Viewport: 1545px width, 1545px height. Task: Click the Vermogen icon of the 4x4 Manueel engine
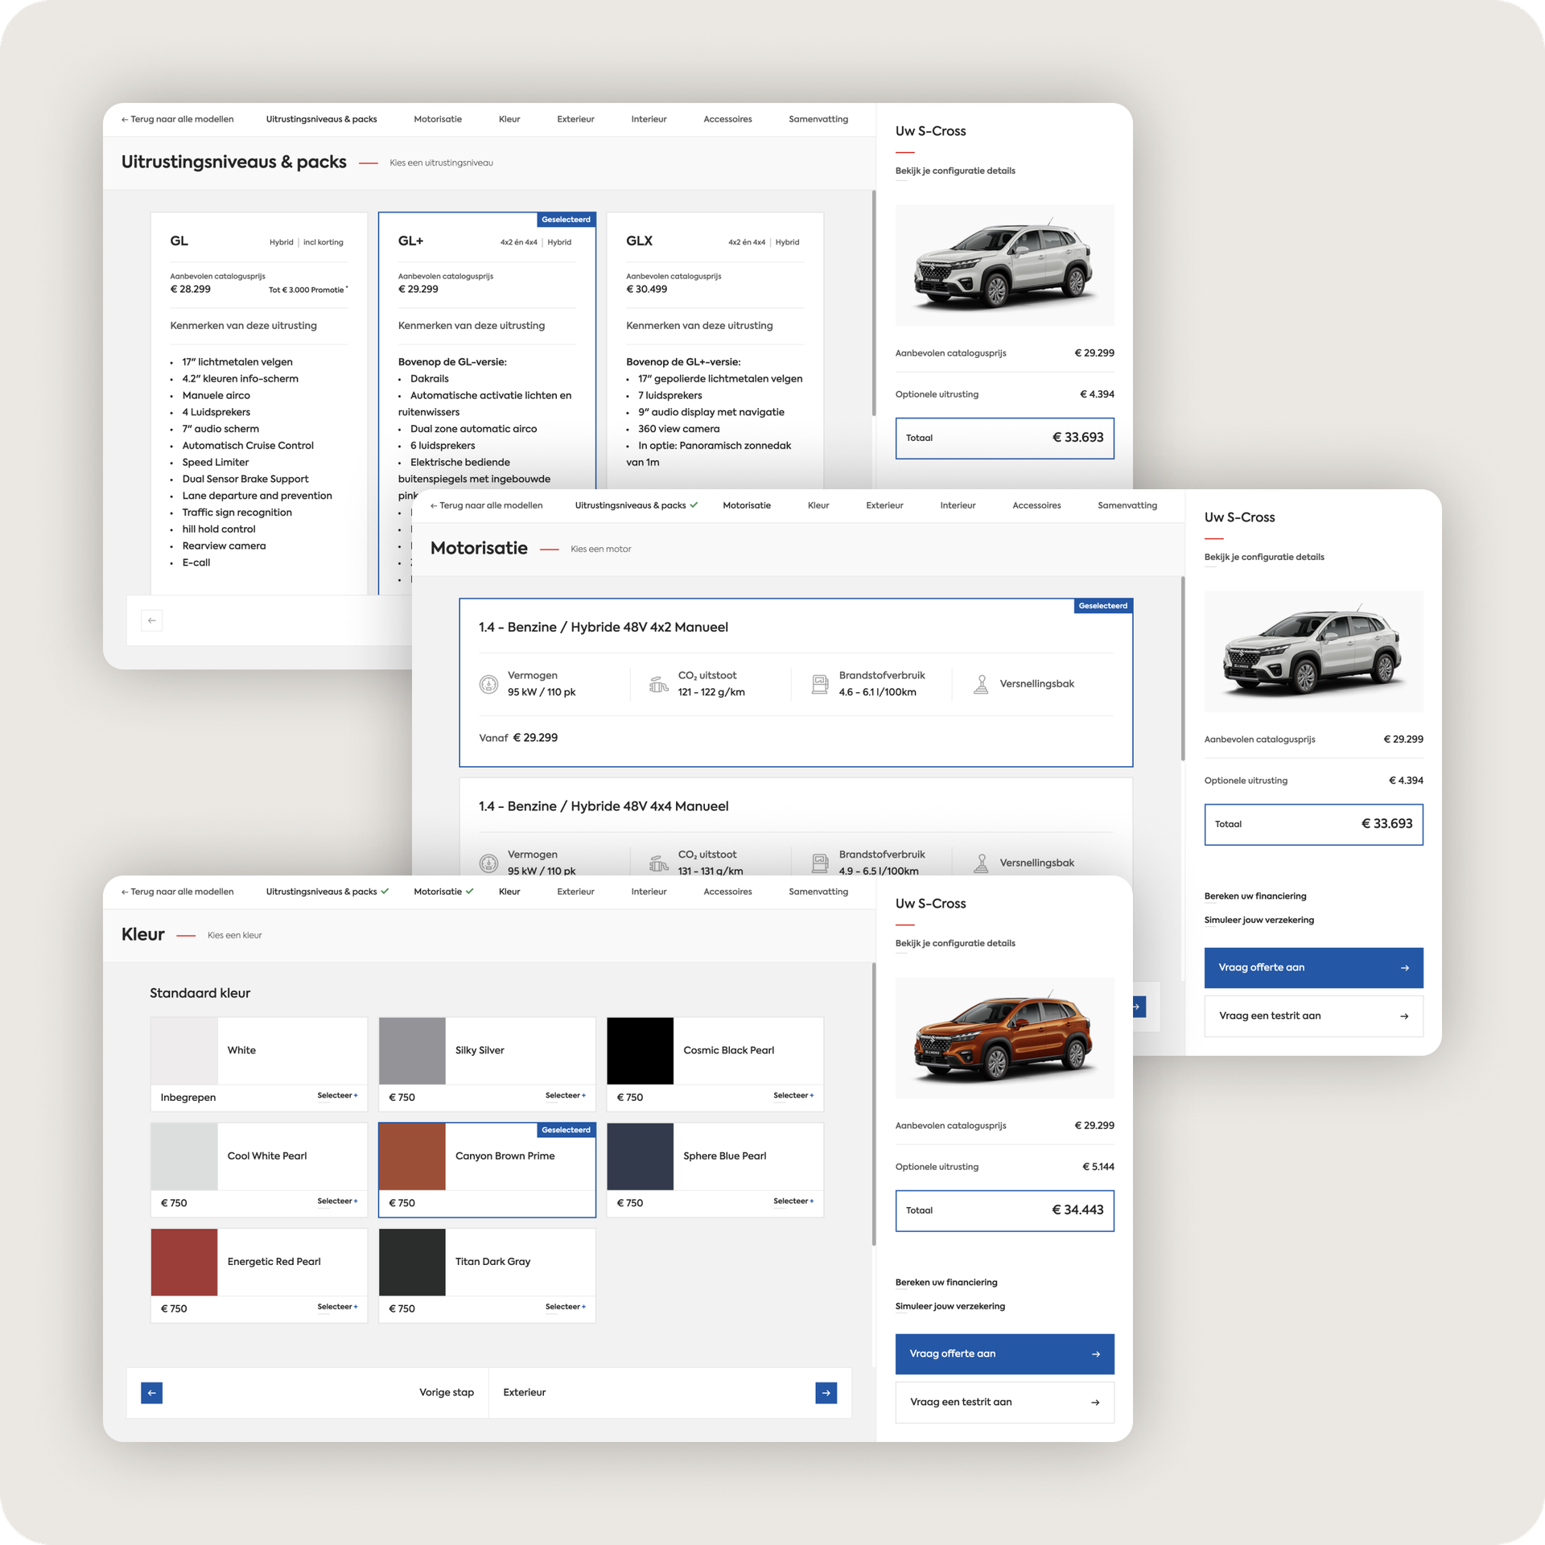pos(488,863)
